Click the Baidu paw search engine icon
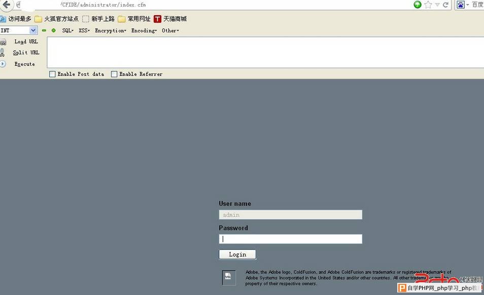Screen dimensions: 484x295 (x=461, y=5)
